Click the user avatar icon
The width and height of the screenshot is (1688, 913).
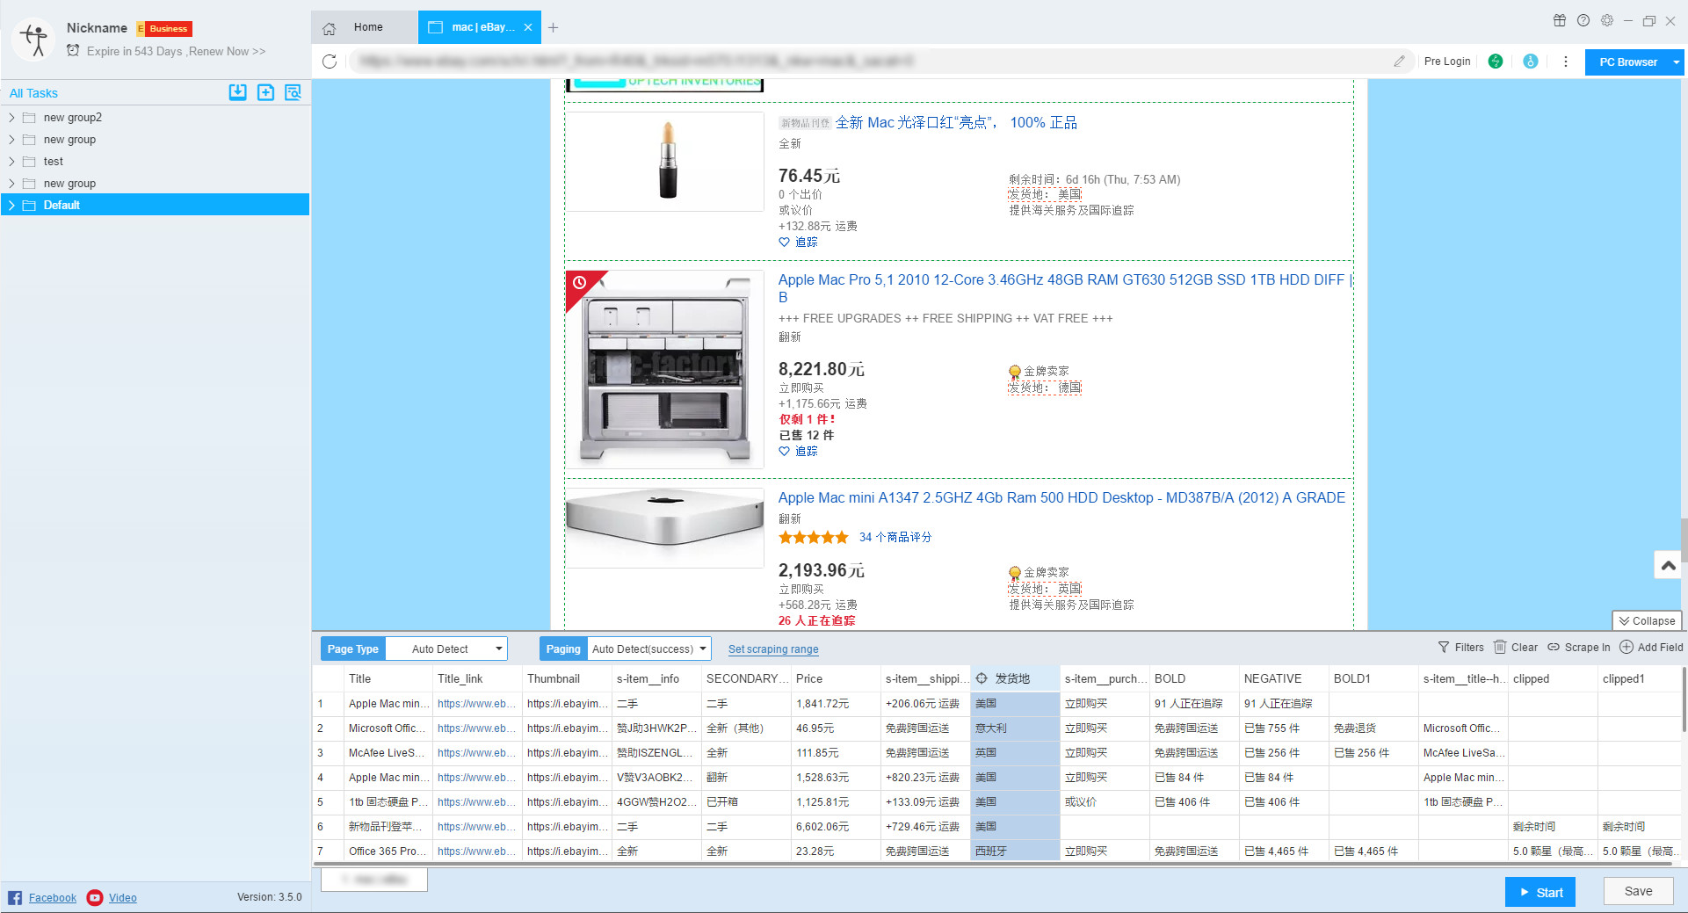coord(35,40)
